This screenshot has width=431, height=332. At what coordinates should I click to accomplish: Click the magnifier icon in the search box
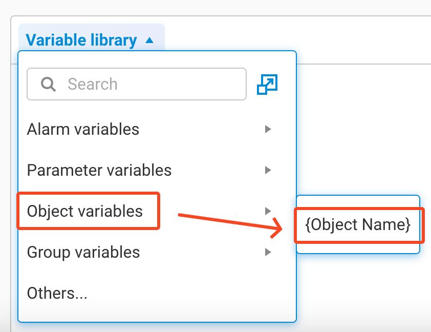click(x=49, y=84)
